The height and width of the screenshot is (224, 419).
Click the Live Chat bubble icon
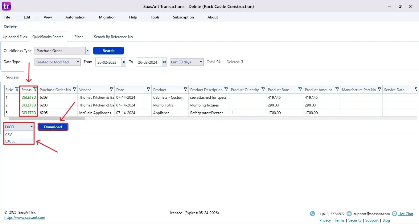(x=394, y=214)
